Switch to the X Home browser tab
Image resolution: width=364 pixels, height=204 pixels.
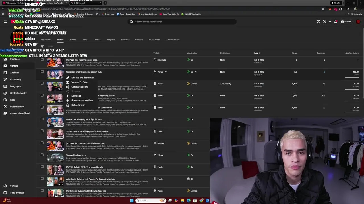click(85, 3)
